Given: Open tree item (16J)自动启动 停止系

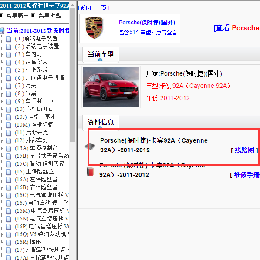Looking at the screenshot, I should point(42,203).
